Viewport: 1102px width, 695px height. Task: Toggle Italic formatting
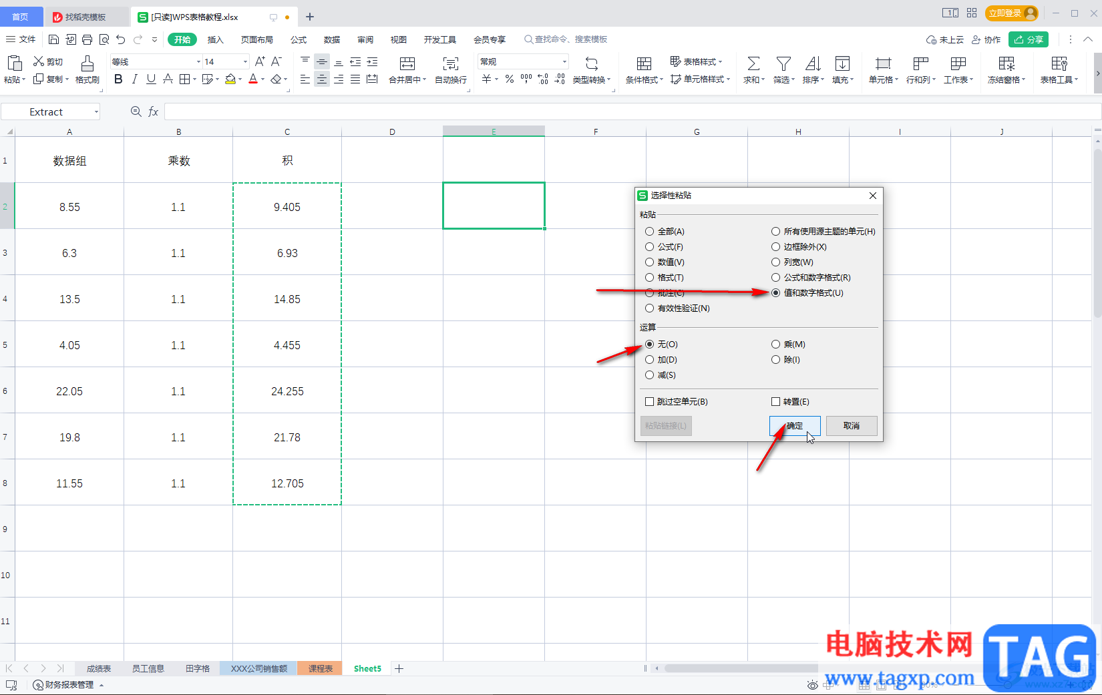(135, 79)
